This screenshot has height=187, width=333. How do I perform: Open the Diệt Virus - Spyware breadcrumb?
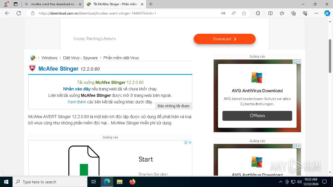pyautogui.click(x=80, y=58)
